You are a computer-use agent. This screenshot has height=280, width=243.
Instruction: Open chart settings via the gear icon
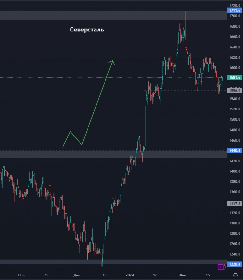point(235,275)
